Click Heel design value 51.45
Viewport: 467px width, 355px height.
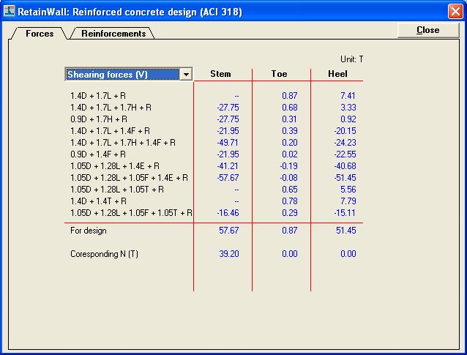tap(345, 231)
